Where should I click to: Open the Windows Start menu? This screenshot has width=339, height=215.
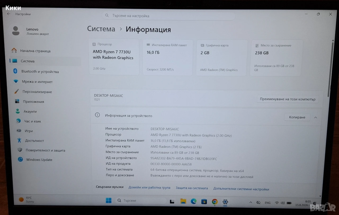[x=109, y=201]
